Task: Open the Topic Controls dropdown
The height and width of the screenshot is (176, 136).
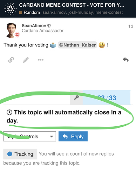Action: 29,136
